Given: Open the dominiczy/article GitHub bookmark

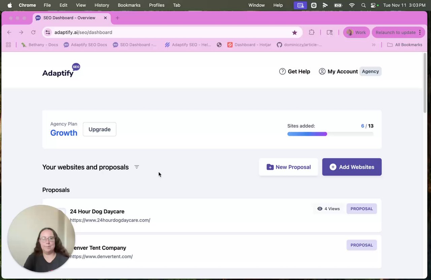Looking at the screenshot, I should (x=299, y=45).
